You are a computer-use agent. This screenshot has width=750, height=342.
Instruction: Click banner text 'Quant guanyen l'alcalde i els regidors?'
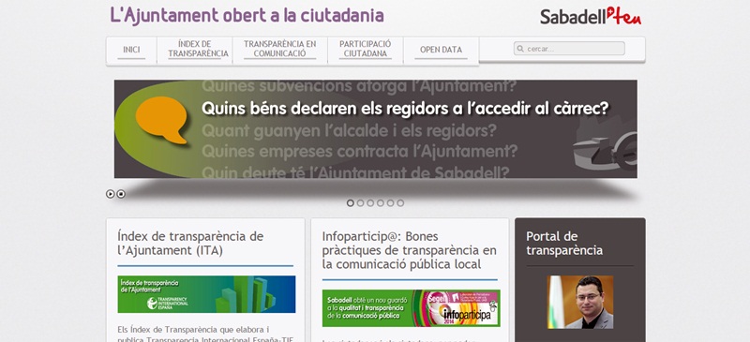(x=349, y=130)
